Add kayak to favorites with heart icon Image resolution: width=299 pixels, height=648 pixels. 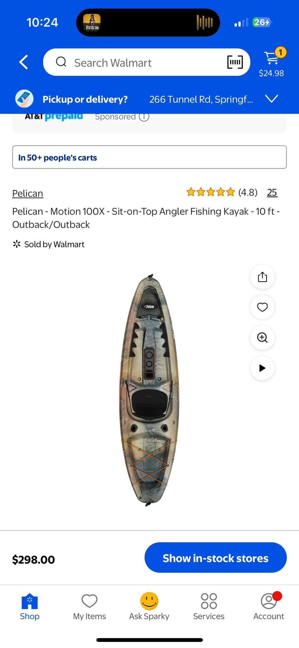coord(262,307)
